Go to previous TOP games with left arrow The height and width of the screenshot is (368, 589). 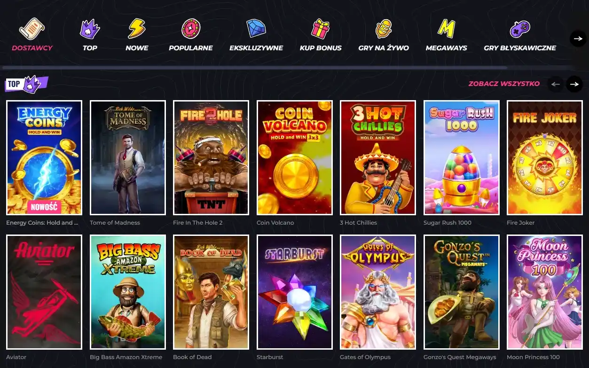pos(556,84)
